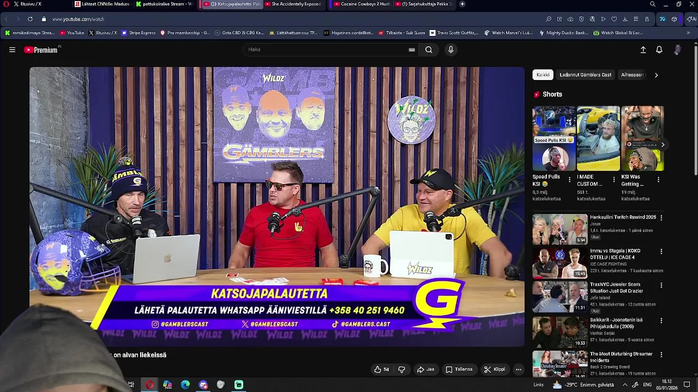698x392 pixels.
Task: Open KSI Was Getting short thumbnail
Action: [x=642, y=138]
